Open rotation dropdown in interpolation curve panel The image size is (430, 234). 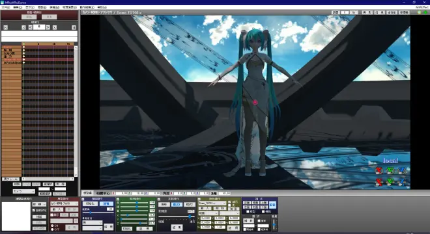39,204
